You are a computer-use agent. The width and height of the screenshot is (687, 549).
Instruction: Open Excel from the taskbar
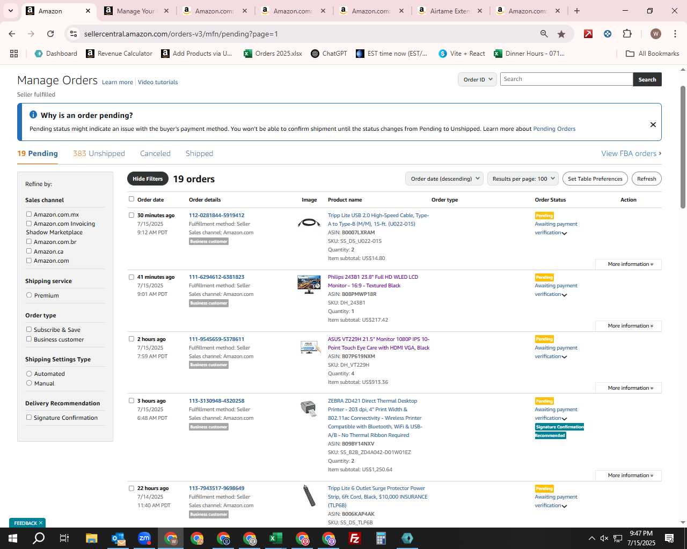click(x=276, y=538)
